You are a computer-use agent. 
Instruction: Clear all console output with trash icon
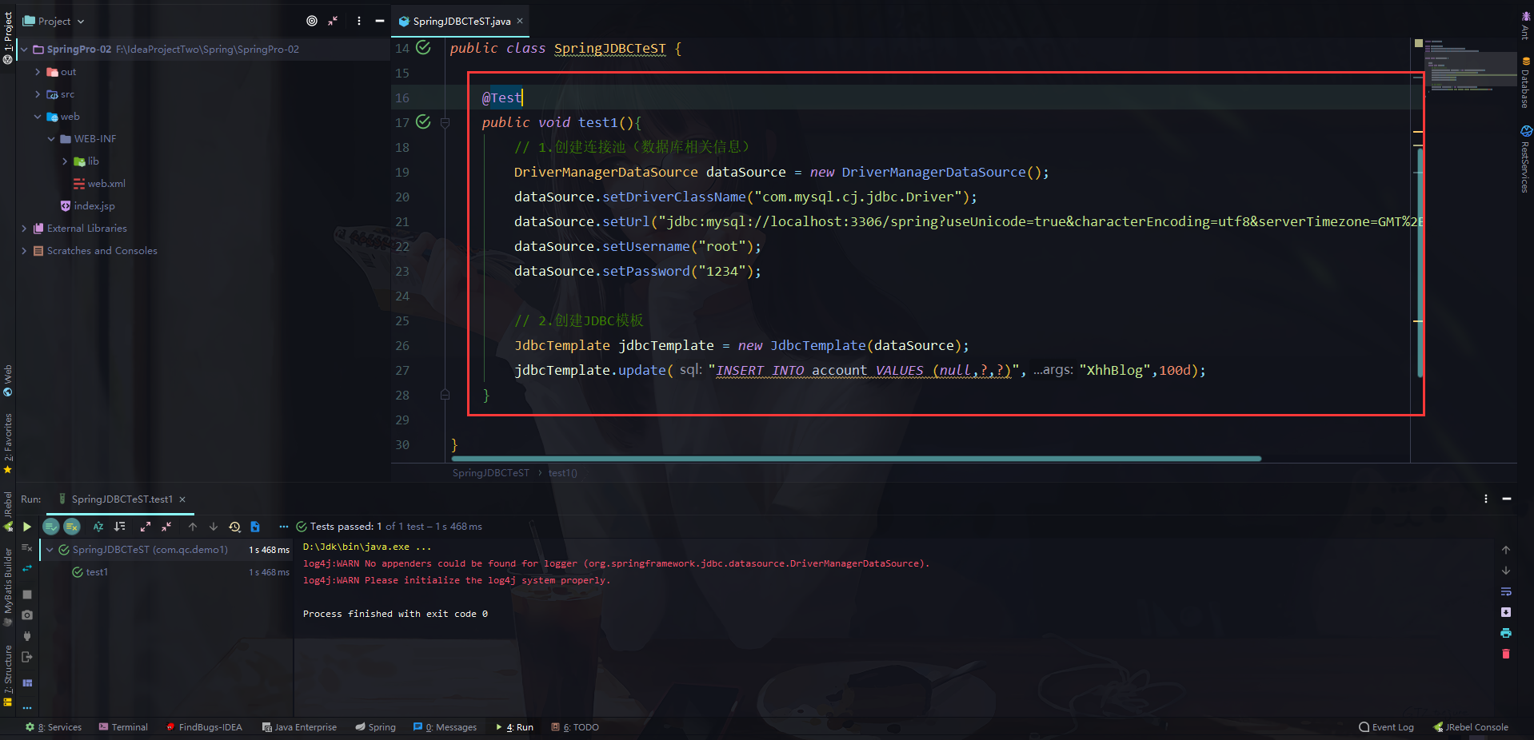(1506, 654)
